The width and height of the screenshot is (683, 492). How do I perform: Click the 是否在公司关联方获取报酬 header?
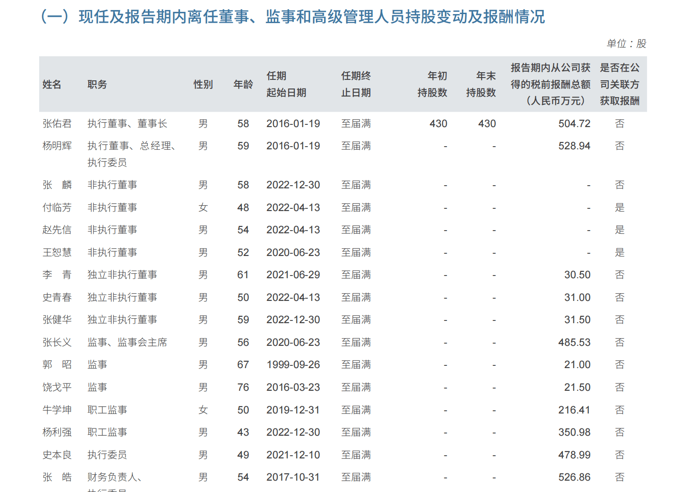point(620,84)
